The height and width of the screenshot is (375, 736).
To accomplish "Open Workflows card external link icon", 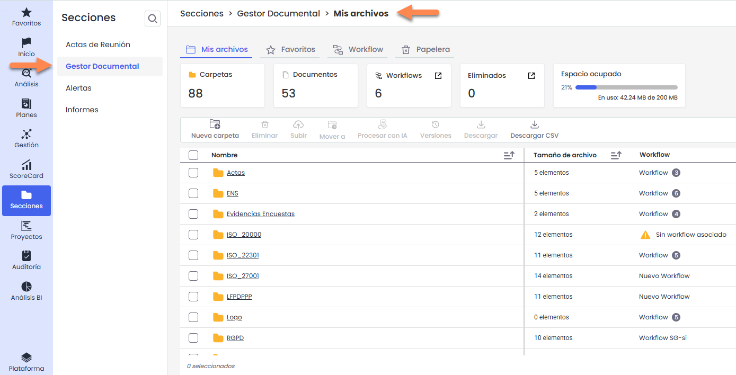I will click(438, 76).
